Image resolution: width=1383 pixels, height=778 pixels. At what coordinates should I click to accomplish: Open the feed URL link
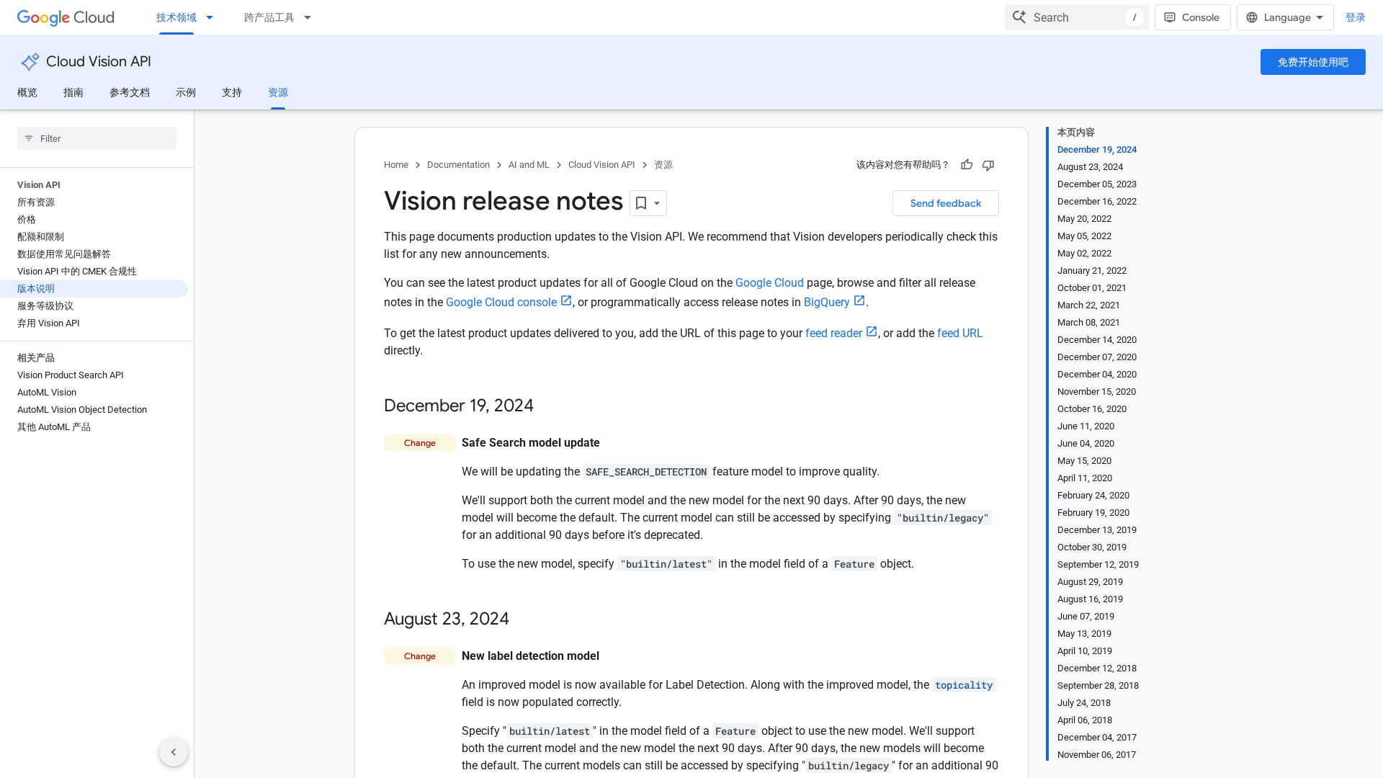959,333
